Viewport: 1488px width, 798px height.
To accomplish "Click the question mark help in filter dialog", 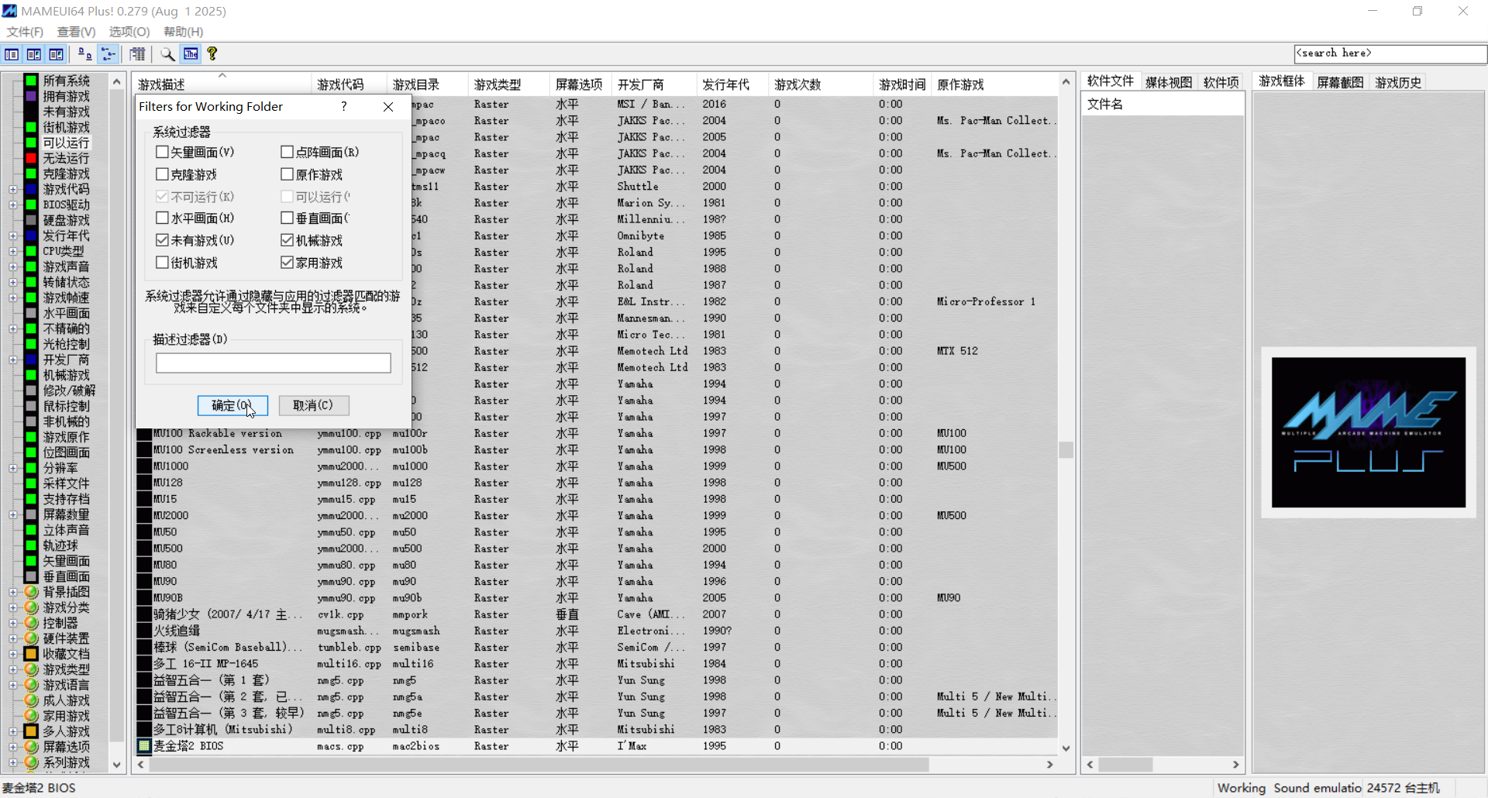I will (x=344, y=106).
